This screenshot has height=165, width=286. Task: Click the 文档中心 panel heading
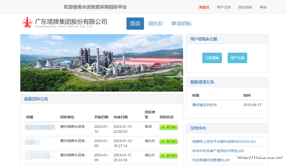tap(198, 128)
